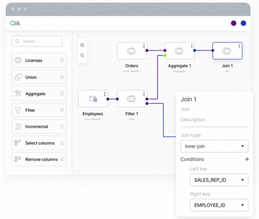Grab the Incremental drag handle
Image resolution: width=259 pixels, height=219 pixels.
[62, 127]
